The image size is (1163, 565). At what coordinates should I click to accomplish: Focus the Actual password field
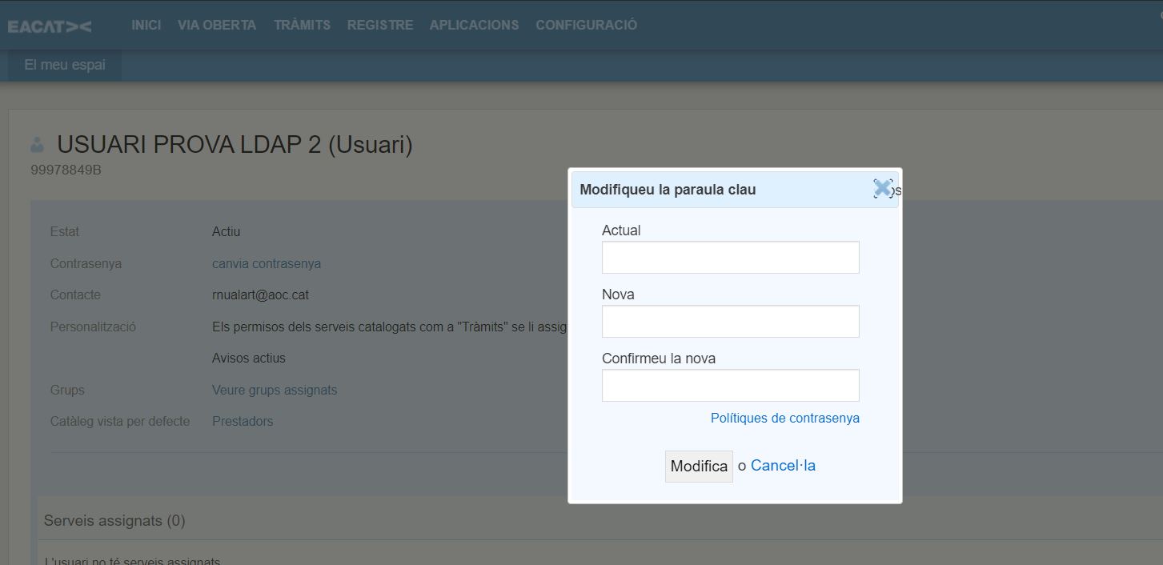coord(730,258)
